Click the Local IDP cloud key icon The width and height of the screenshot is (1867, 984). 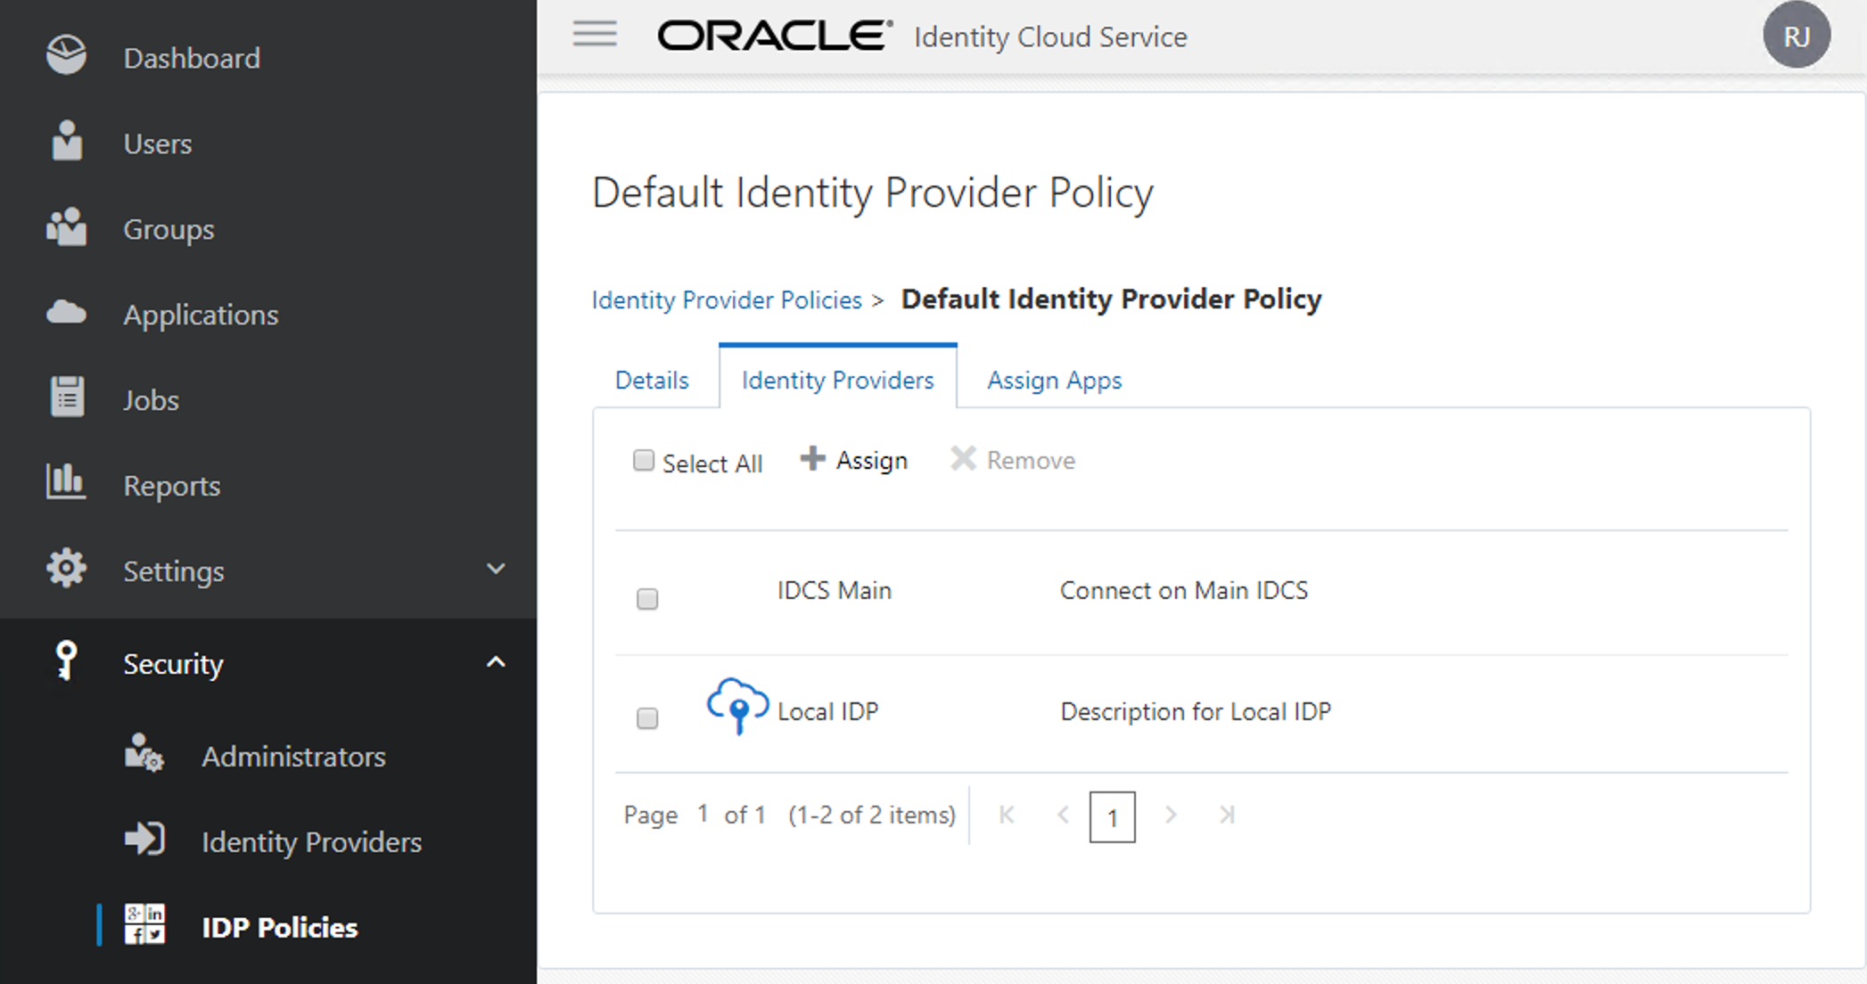pyautogui.click(x=737, y=706)
